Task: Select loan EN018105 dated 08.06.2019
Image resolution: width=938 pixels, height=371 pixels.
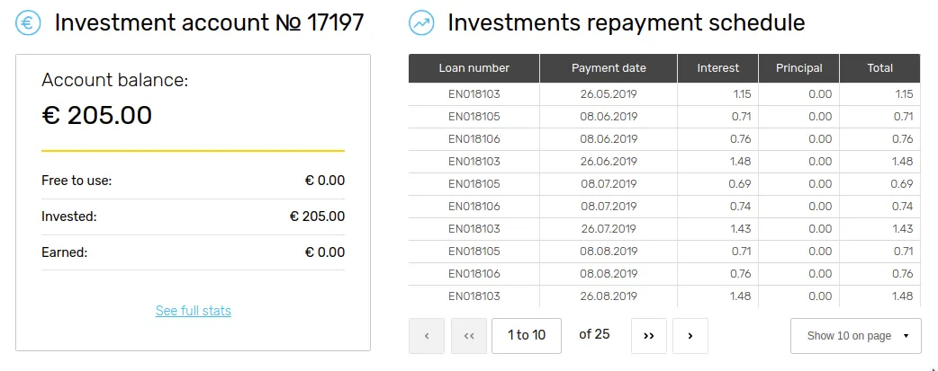Action: (664, 117)
